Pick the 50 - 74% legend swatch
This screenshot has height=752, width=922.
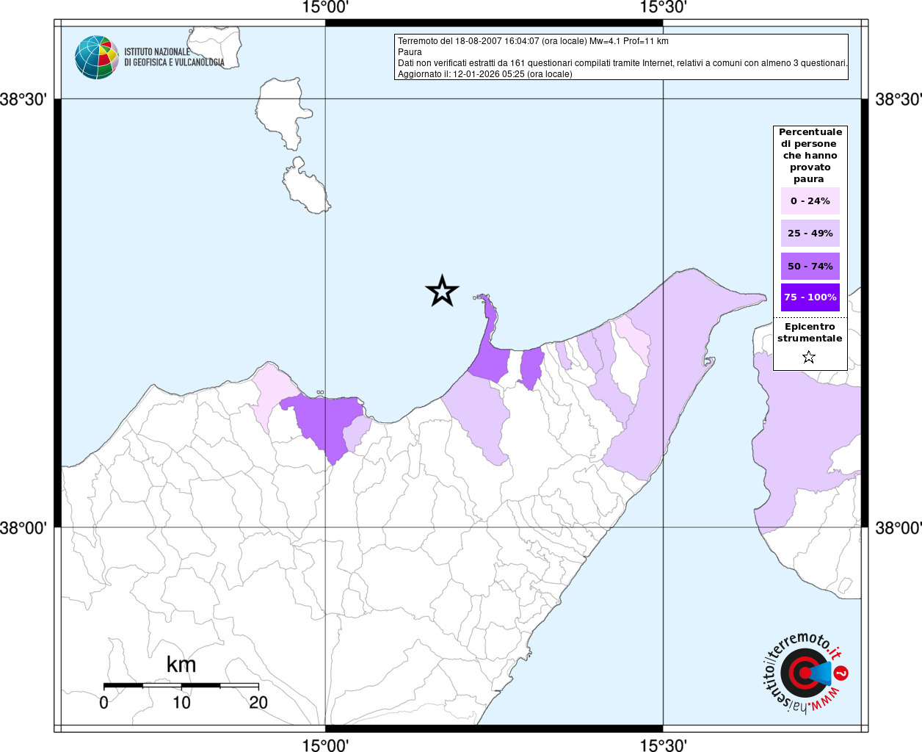(x=810, y=267)
